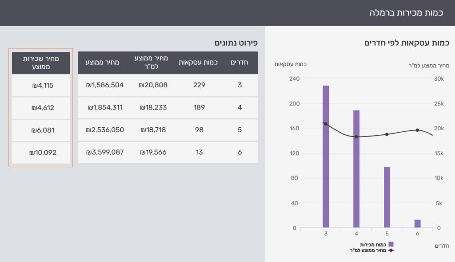Click the חדרים table column header
The image size is (455, 262).
pyautogui.click(x=239, y=63)
